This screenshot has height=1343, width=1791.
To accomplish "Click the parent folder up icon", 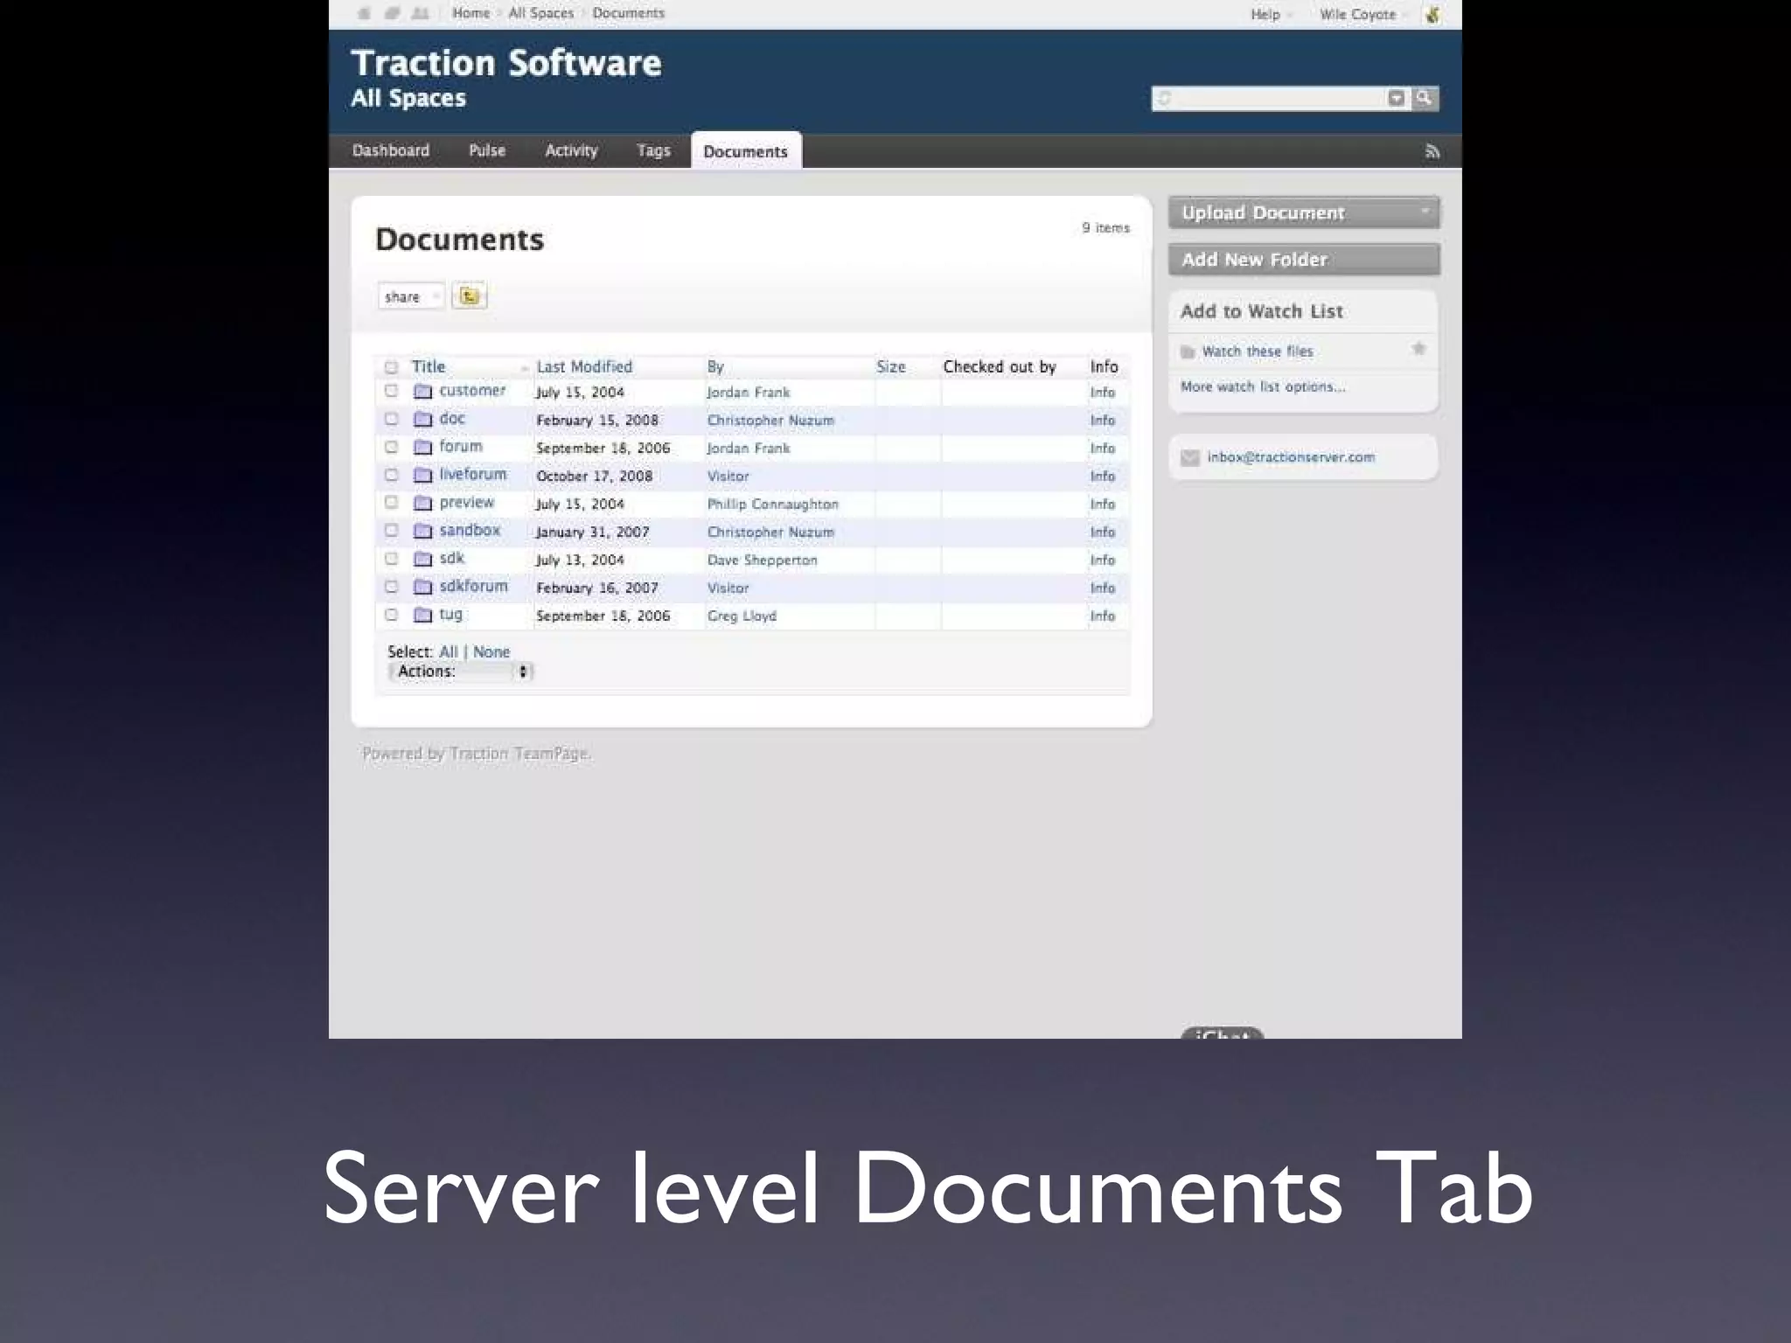I will click(x=470, y=296).
